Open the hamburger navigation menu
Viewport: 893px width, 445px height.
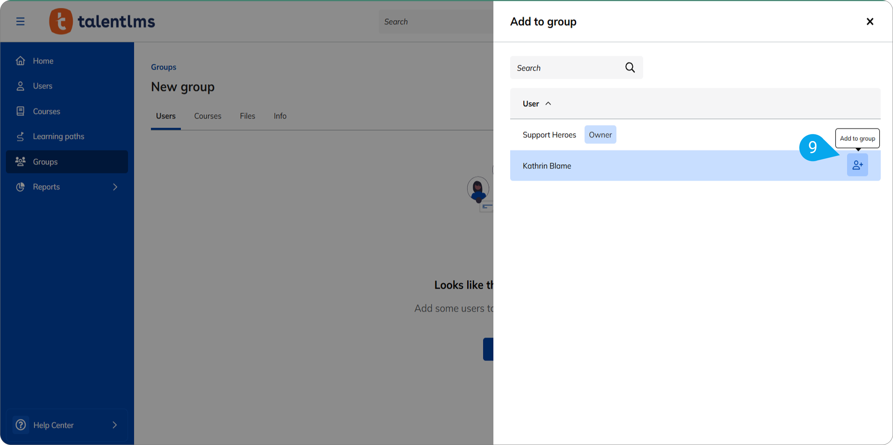click(x=20, y=22)
